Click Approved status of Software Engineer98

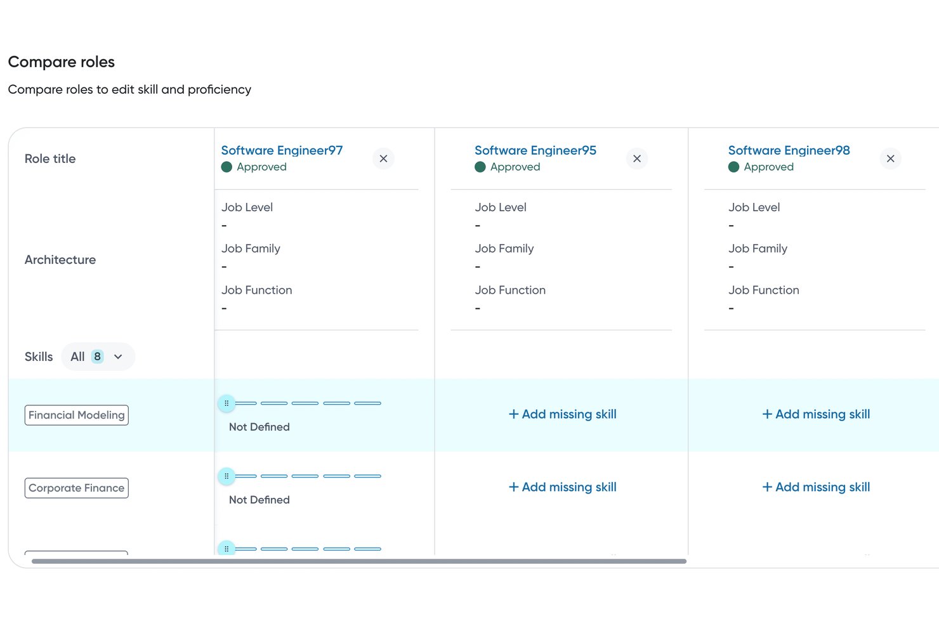click(x=761, y=167)
